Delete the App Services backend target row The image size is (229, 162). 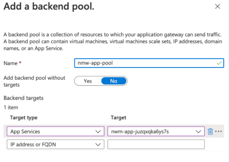[x=210, y=131]
